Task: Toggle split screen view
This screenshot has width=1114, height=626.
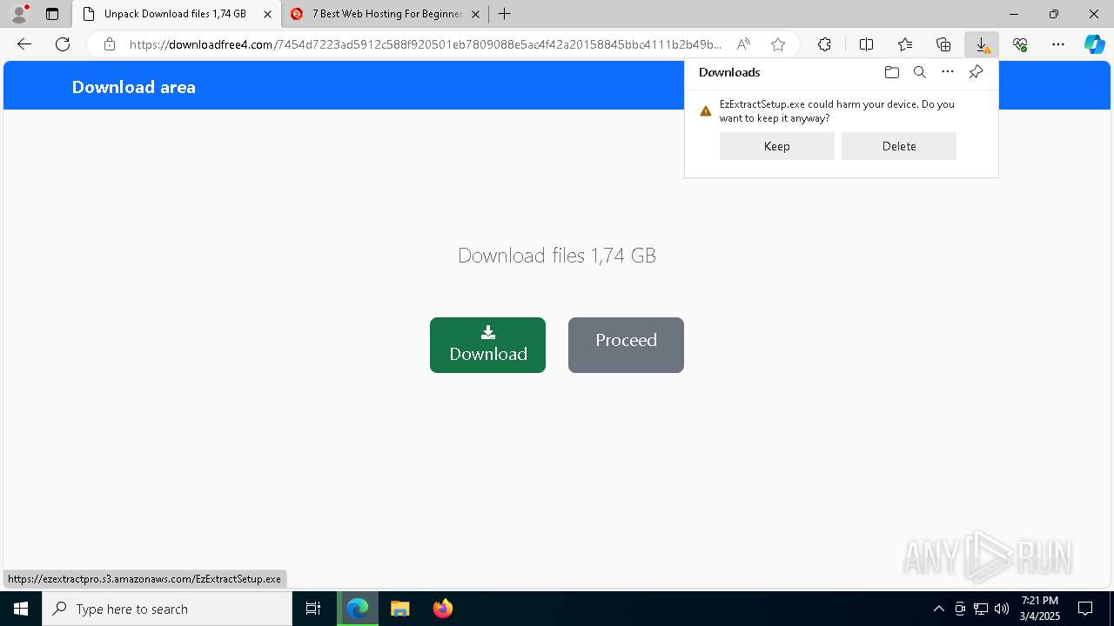Action: 867,44
